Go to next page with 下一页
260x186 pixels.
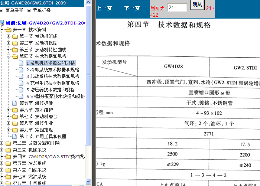pos(132,8)
